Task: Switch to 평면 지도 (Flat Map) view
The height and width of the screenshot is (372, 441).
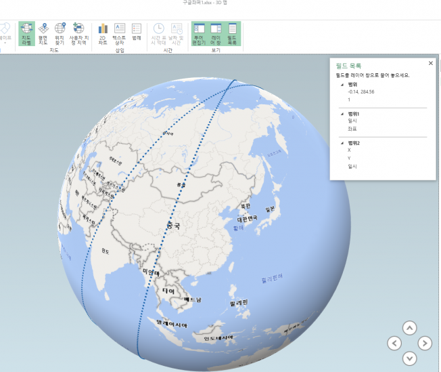Action: [x=44, y=33]
